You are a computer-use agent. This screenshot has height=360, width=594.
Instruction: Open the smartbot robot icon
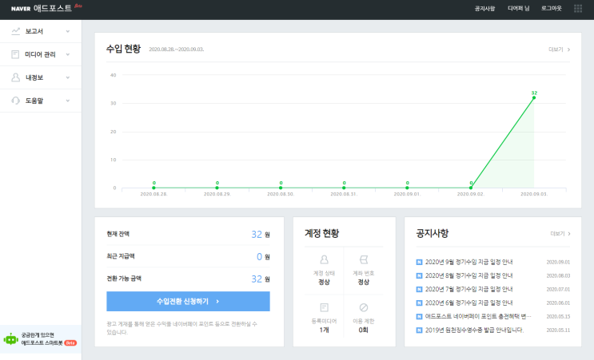[10, 338]
